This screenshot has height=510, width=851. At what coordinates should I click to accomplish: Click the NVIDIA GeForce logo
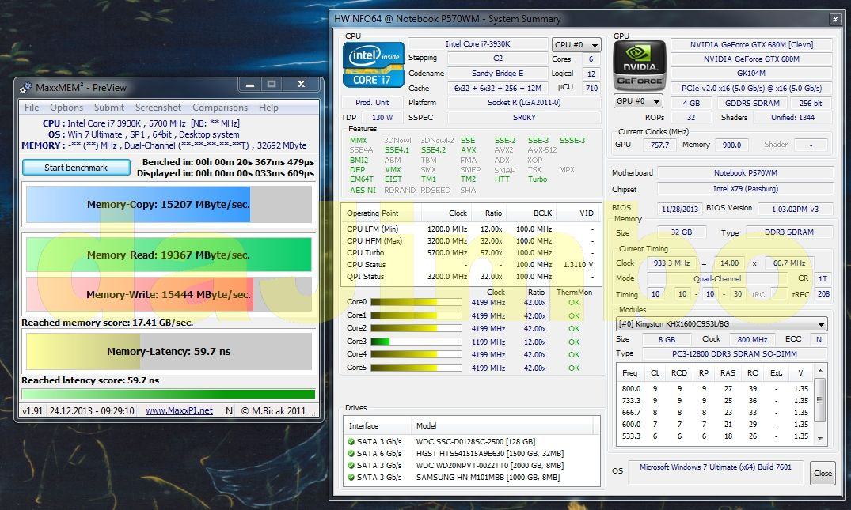[640, 66]
